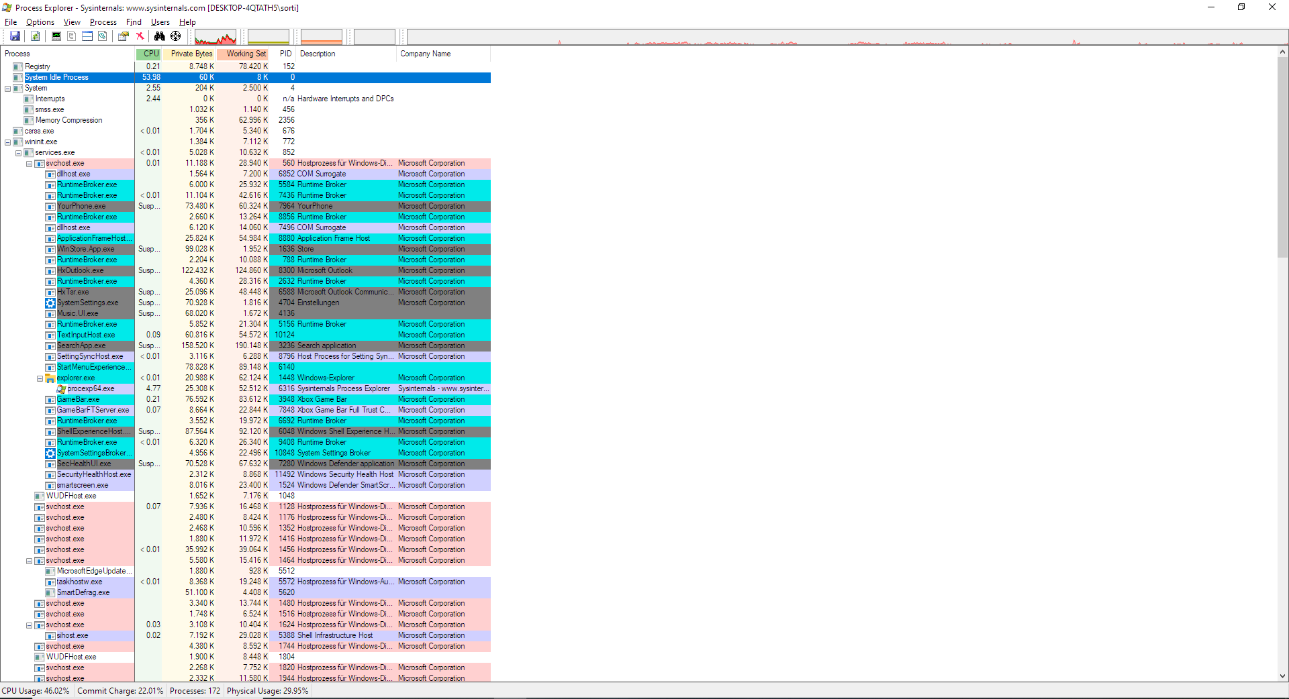Viewport: 1289px width, 699px height.
Task: Select SmartDefrag.exe process
Action: click(x=83, y=592)
